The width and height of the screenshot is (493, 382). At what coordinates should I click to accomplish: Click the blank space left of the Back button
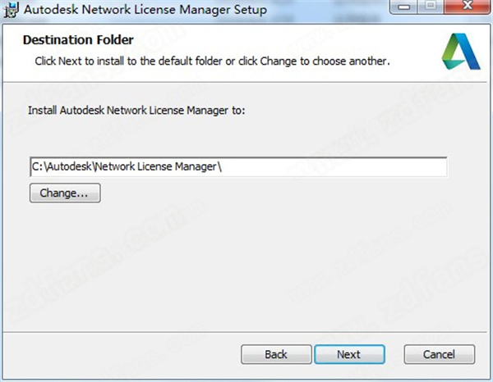click(x=123, y=354)
